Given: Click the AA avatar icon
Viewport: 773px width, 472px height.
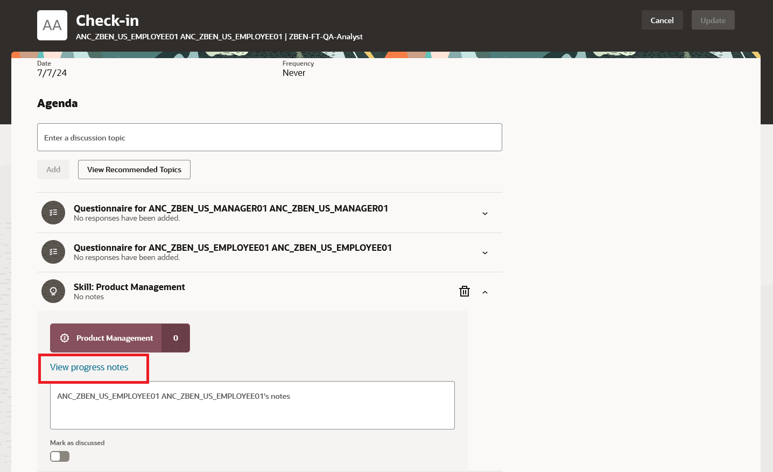Looking at the screenshot, I should point(52,25).
